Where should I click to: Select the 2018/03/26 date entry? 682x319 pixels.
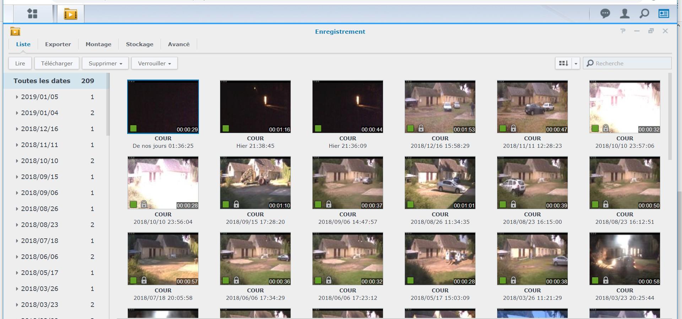click(x=54, y=289)
